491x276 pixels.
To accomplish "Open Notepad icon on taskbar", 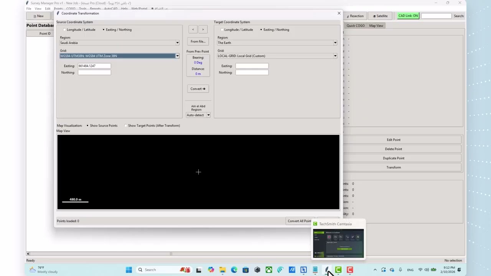I will click(x=315, y=270).
